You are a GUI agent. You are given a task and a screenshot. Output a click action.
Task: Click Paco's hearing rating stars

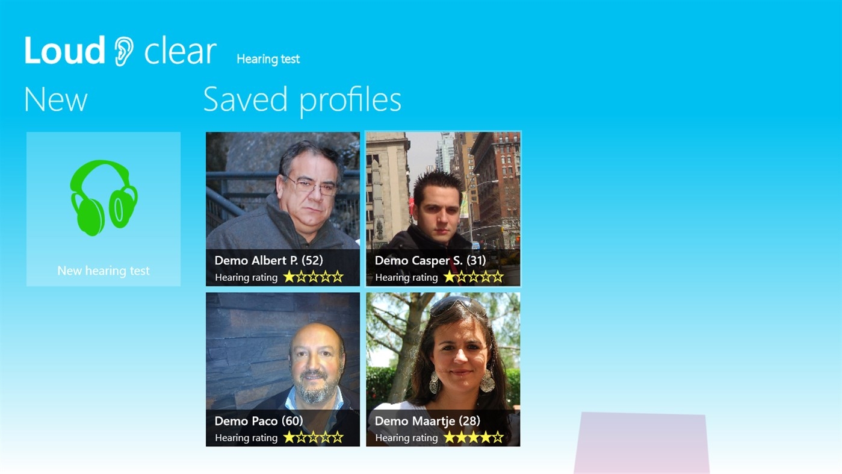point(313,437)
